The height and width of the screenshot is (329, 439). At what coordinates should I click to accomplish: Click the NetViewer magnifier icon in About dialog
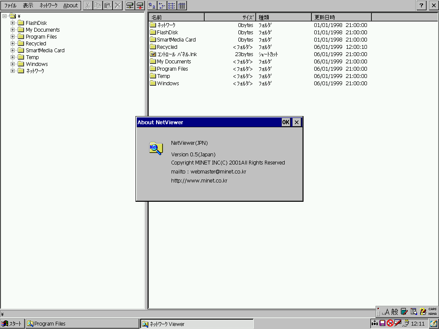[156, 148]
